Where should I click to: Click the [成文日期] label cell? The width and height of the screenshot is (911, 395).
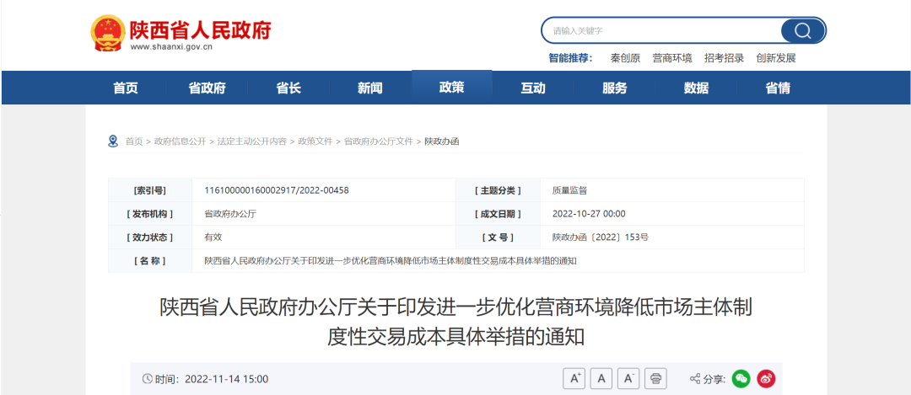pos(498,214)
